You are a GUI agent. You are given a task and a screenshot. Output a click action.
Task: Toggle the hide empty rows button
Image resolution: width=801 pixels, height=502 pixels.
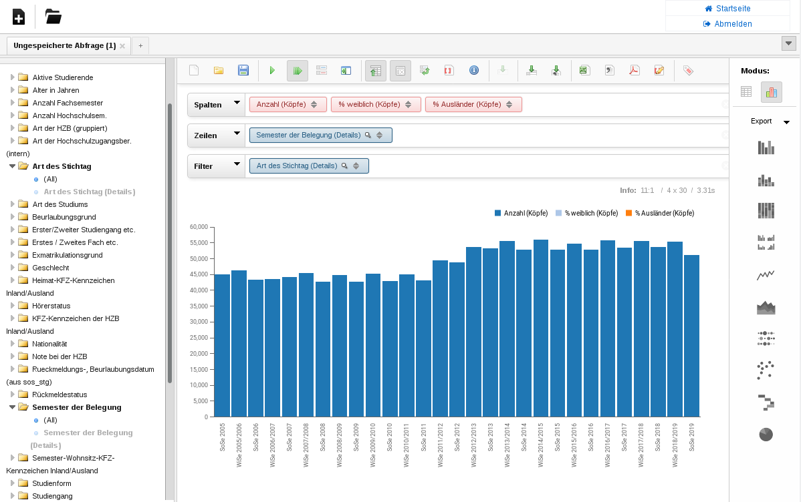400,71
